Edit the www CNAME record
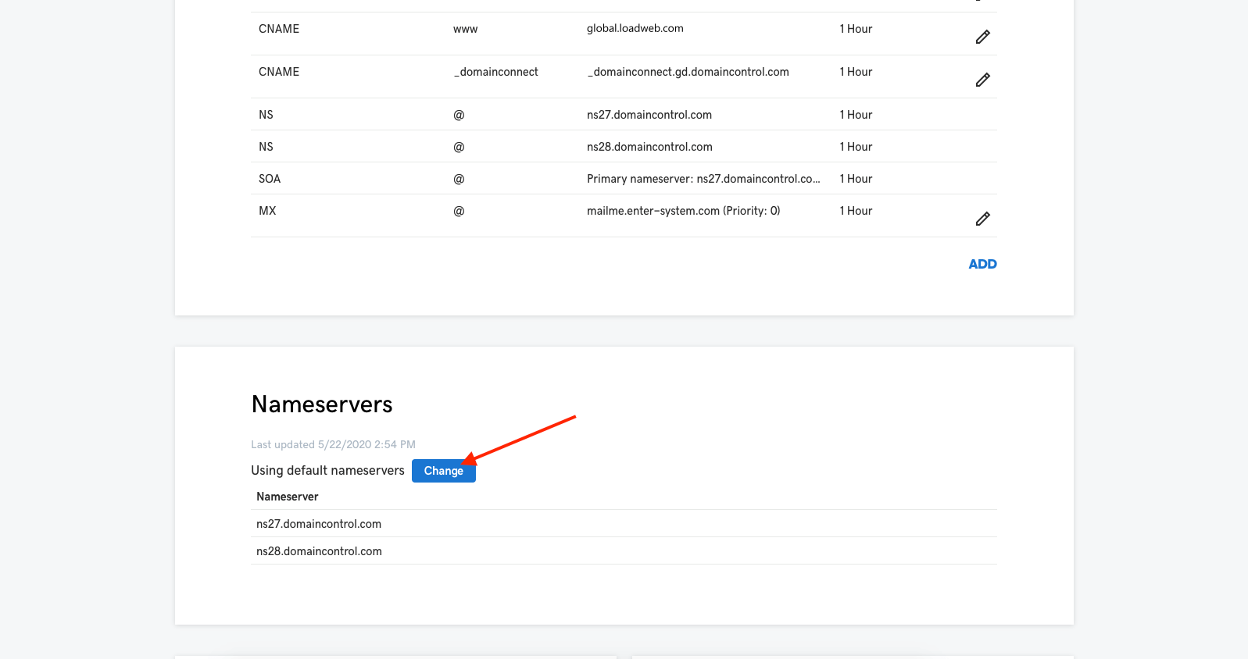The width and height of the screenshot is (1248, 659). click(x=982, y=37)
